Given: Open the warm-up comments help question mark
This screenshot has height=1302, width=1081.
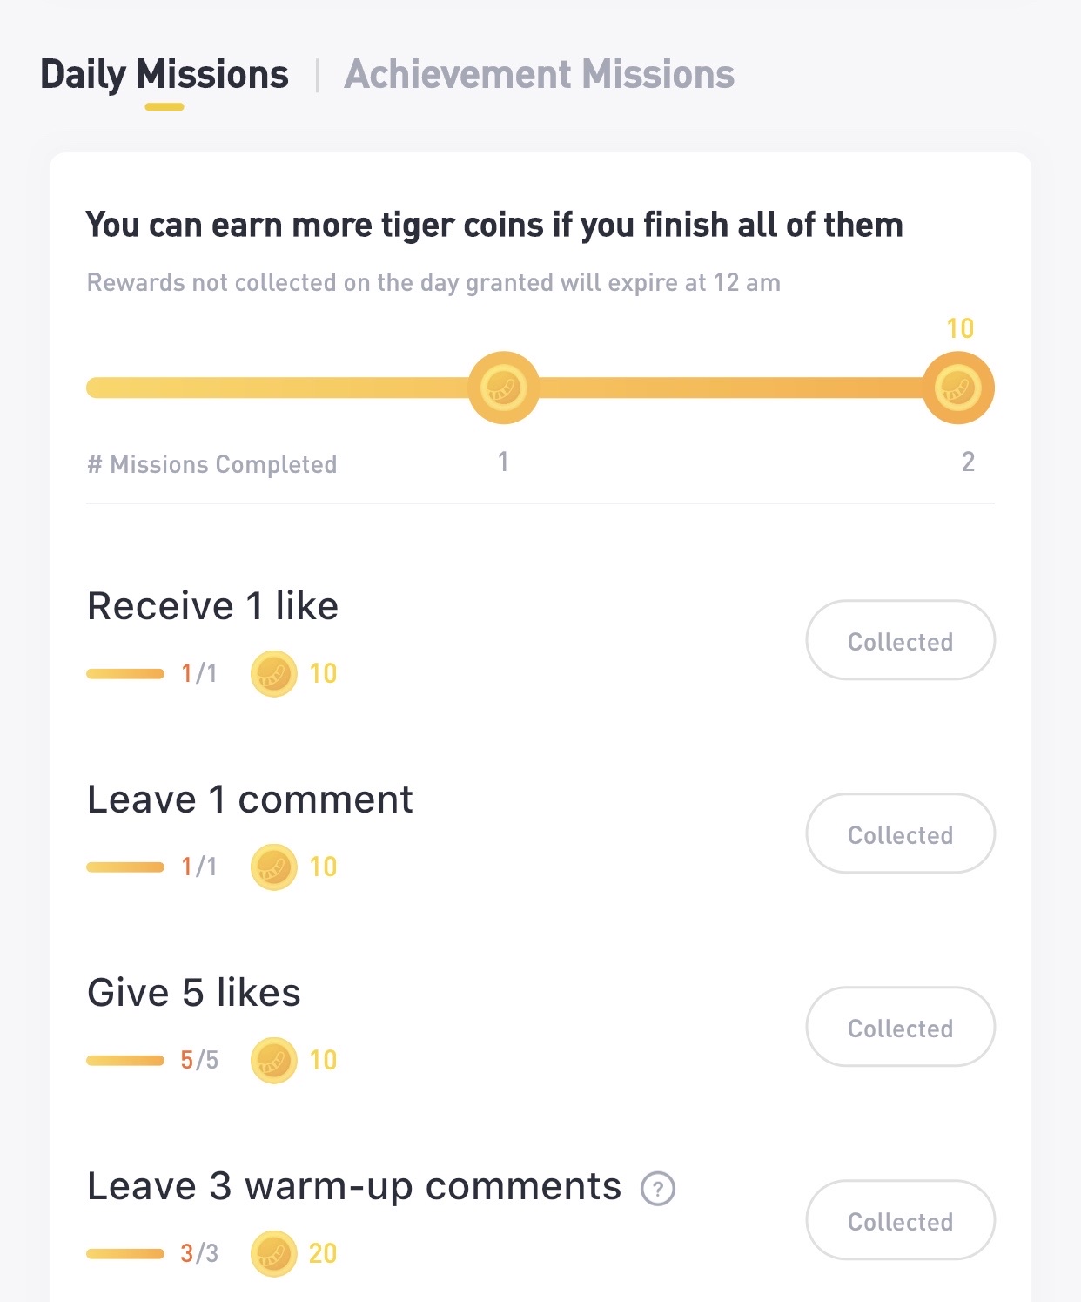Looking at the screenshot, I should (x=658, y=1189).
